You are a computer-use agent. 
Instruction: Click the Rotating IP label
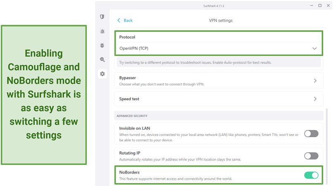coord(130,153)
